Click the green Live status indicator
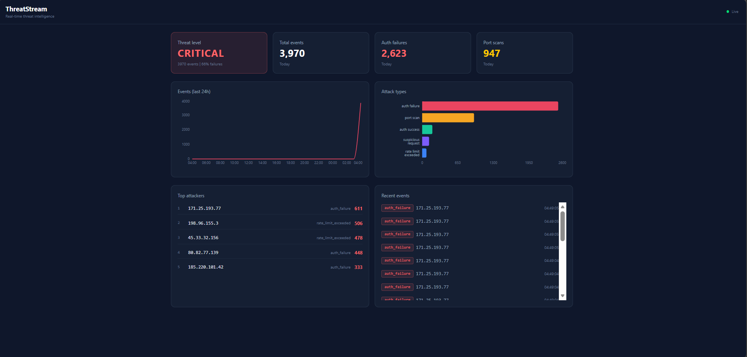This screenshot has height=357, width=747. point(729,11)
